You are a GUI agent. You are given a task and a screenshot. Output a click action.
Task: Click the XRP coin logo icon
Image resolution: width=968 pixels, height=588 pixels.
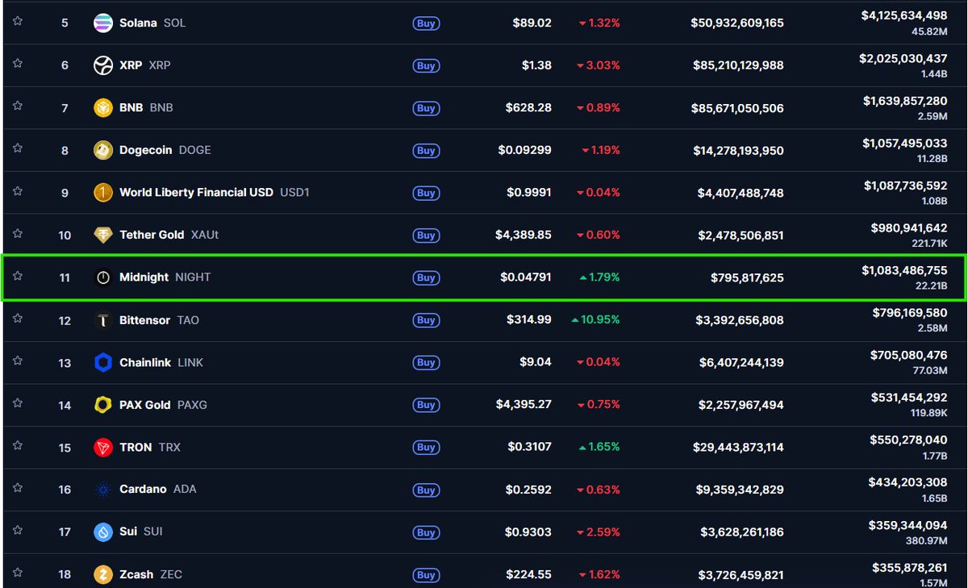pos(103,65)
